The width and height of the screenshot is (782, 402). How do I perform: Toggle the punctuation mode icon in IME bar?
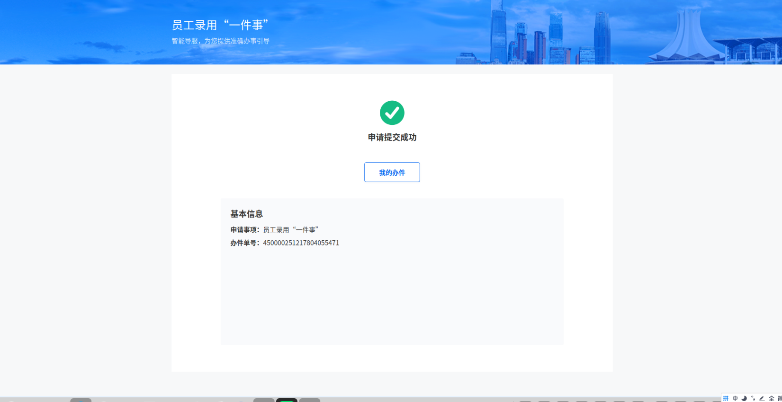[x=753, y=398]
